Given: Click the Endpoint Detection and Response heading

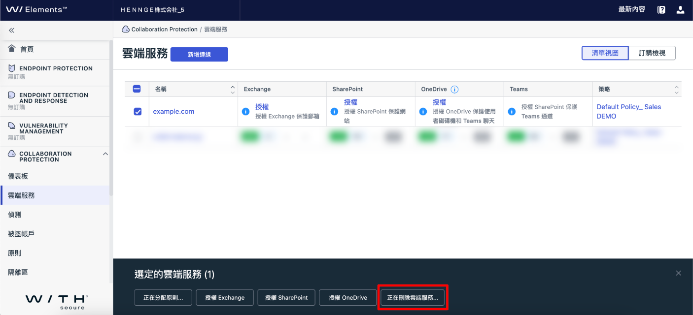Looking at the screenshot, I should pos(54,98).
